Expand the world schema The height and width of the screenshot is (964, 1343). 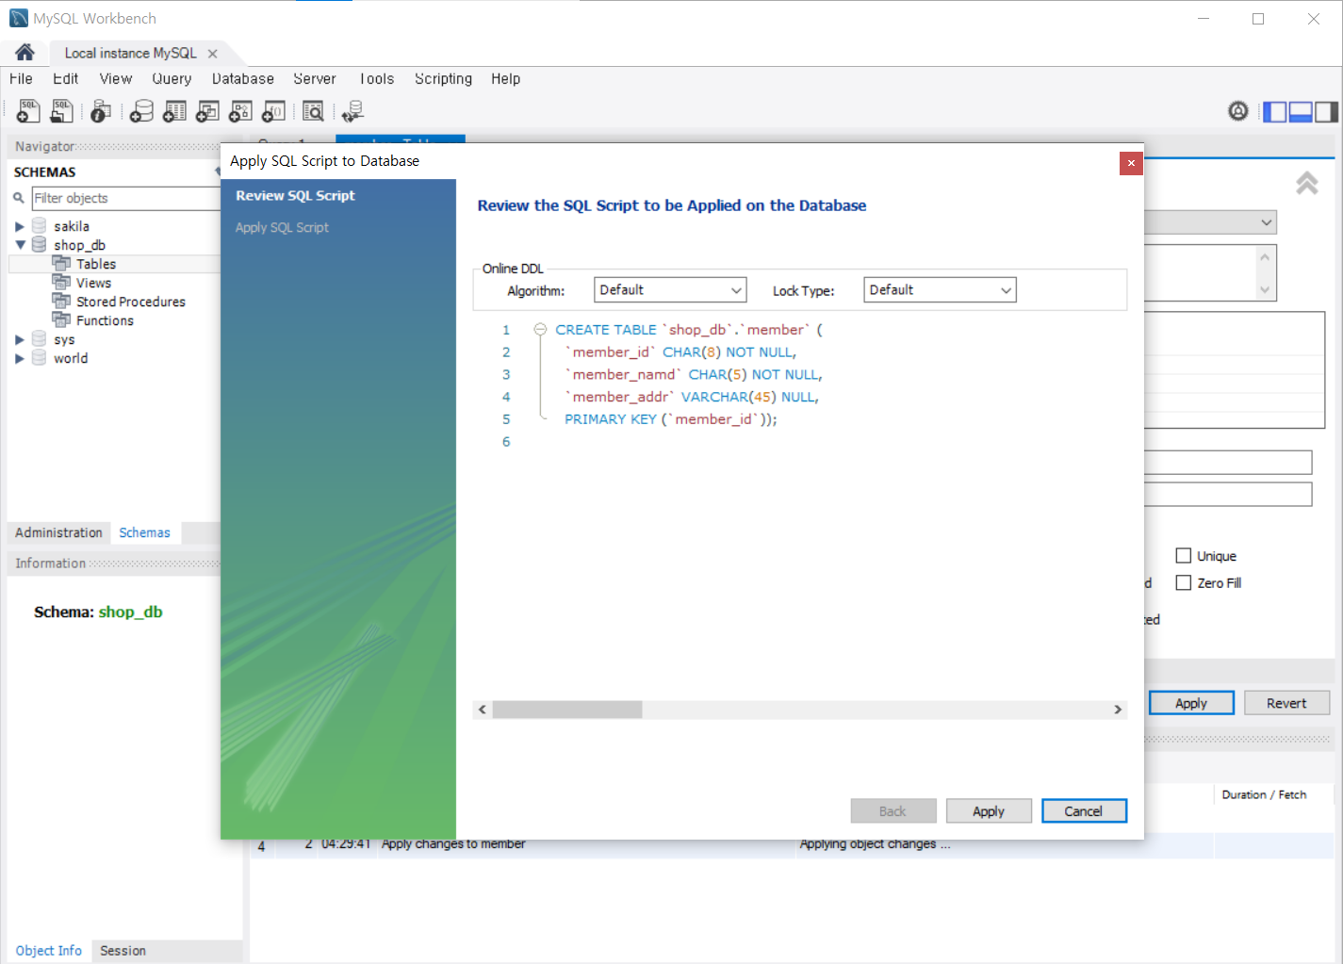click(19, 358)
